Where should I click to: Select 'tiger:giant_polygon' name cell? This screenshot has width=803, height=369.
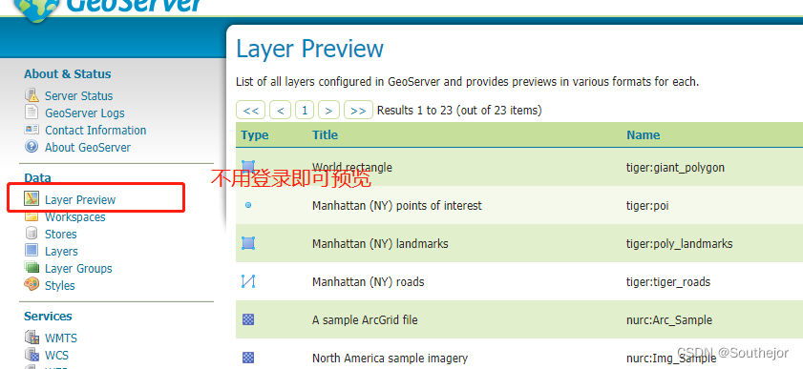[x=675, y=168]
